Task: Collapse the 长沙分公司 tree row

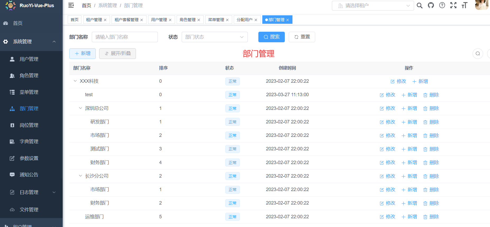Action: point(80,176)
